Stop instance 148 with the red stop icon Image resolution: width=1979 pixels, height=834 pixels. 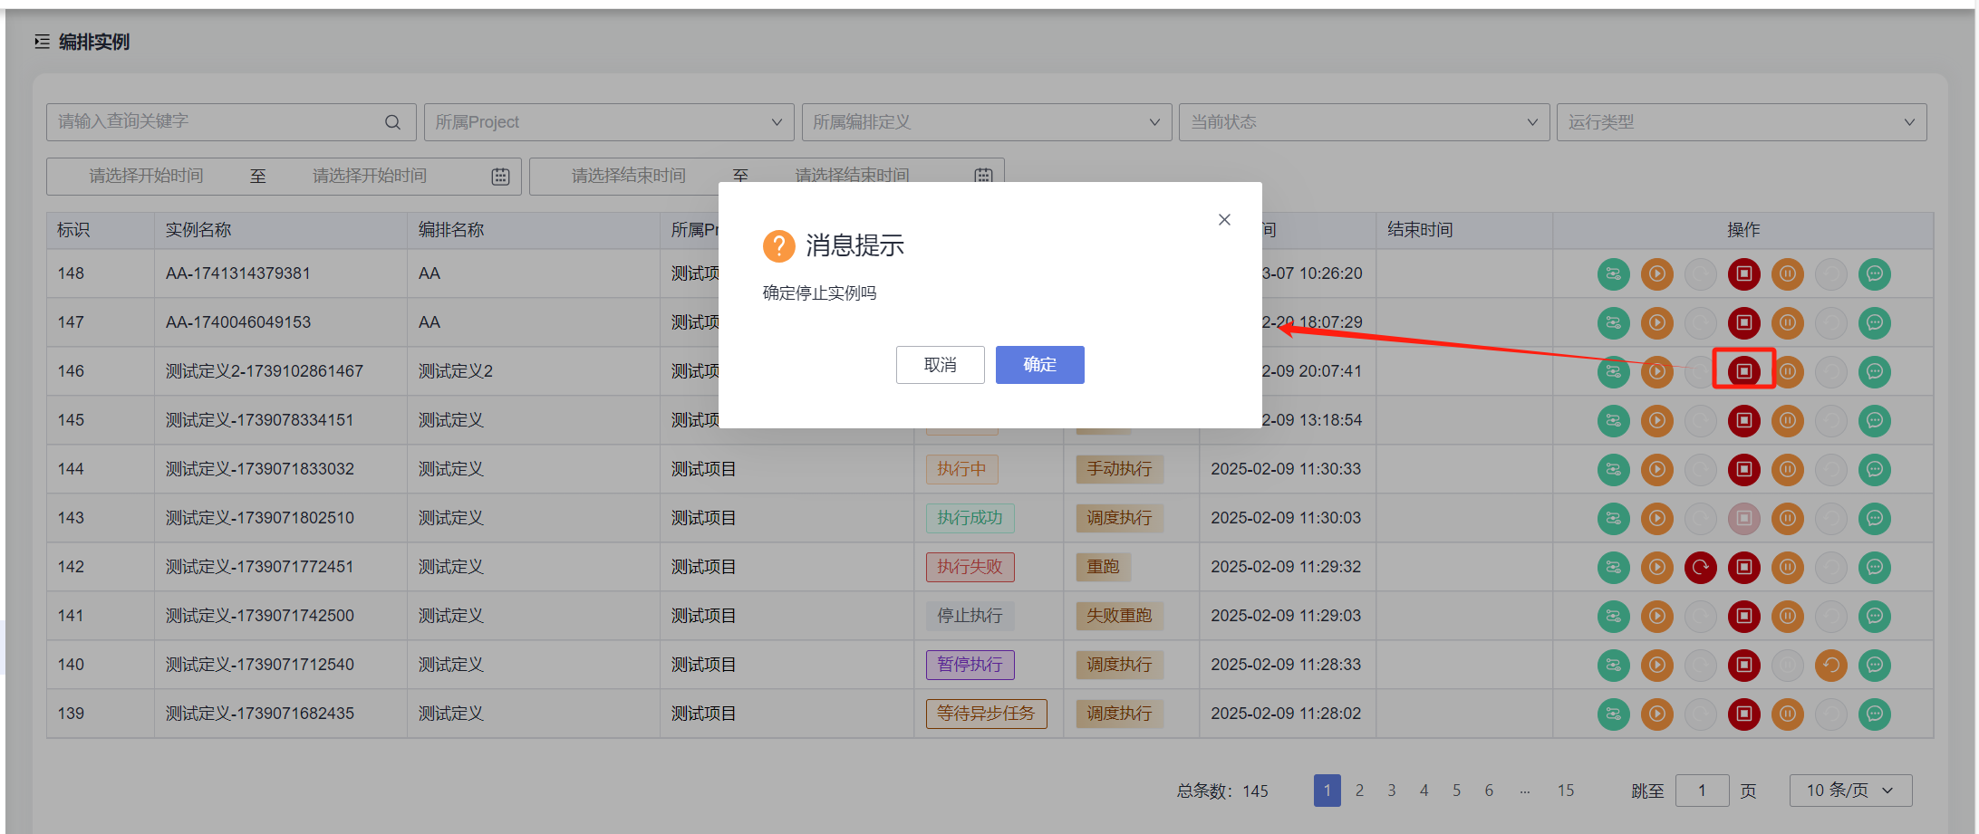(x=1743, y=274)
